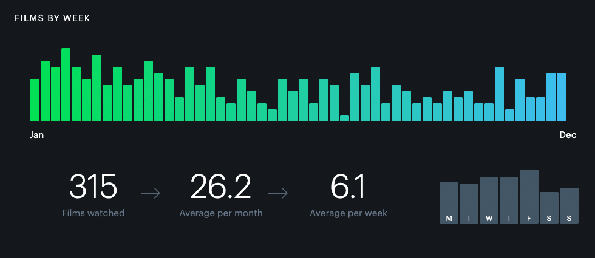Pick the Thursday bar in weekday chart

(x=509, y=200)
